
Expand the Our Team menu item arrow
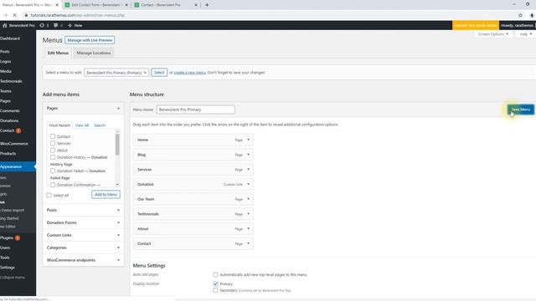coord(249,199)
